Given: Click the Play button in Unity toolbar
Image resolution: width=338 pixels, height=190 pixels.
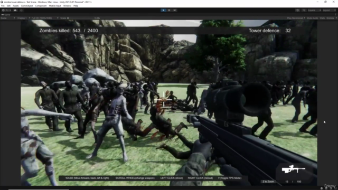Looking at the screenshot, I should click(163, 10).
